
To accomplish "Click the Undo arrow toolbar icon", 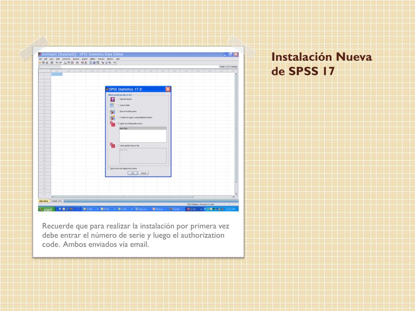I will click(57, 63).
